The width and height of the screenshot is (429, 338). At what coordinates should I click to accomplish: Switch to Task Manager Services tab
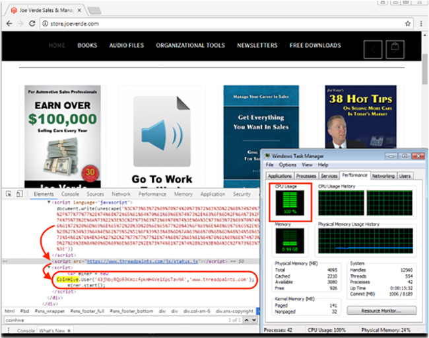[329, 176]
